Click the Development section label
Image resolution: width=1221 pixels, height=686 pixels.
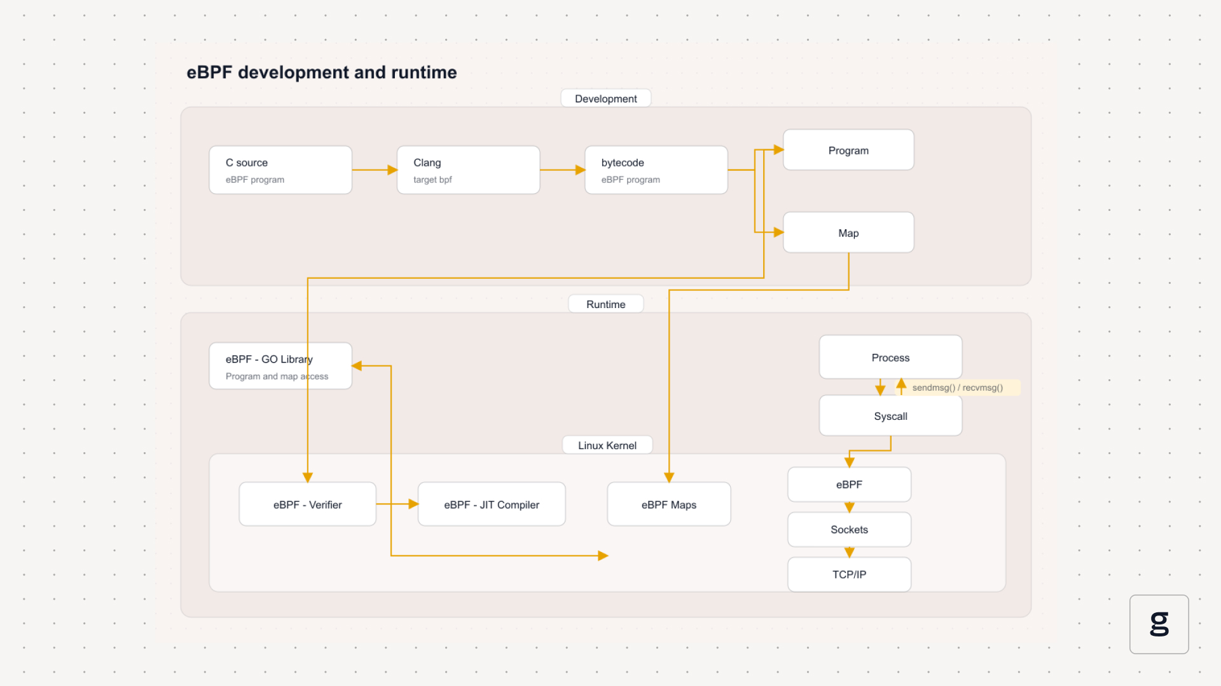[606, 98]
